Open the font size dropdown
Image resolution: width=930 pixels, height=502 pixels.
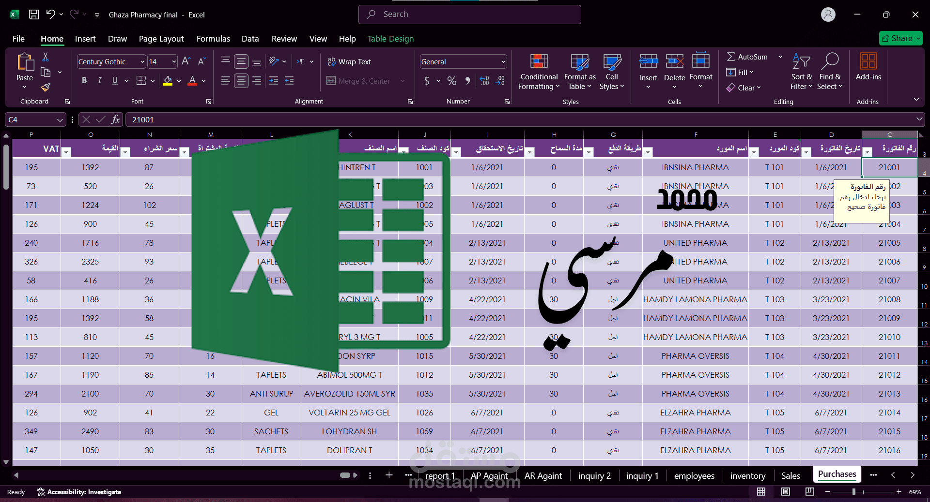(174, 62)
